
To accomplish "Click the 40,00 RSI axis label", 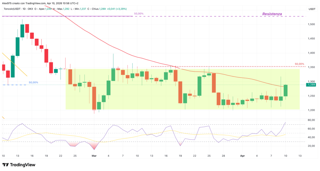I will point(311,137).
